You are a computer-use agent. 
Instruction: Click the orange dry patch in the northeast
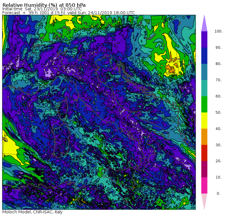click(171, 69)
